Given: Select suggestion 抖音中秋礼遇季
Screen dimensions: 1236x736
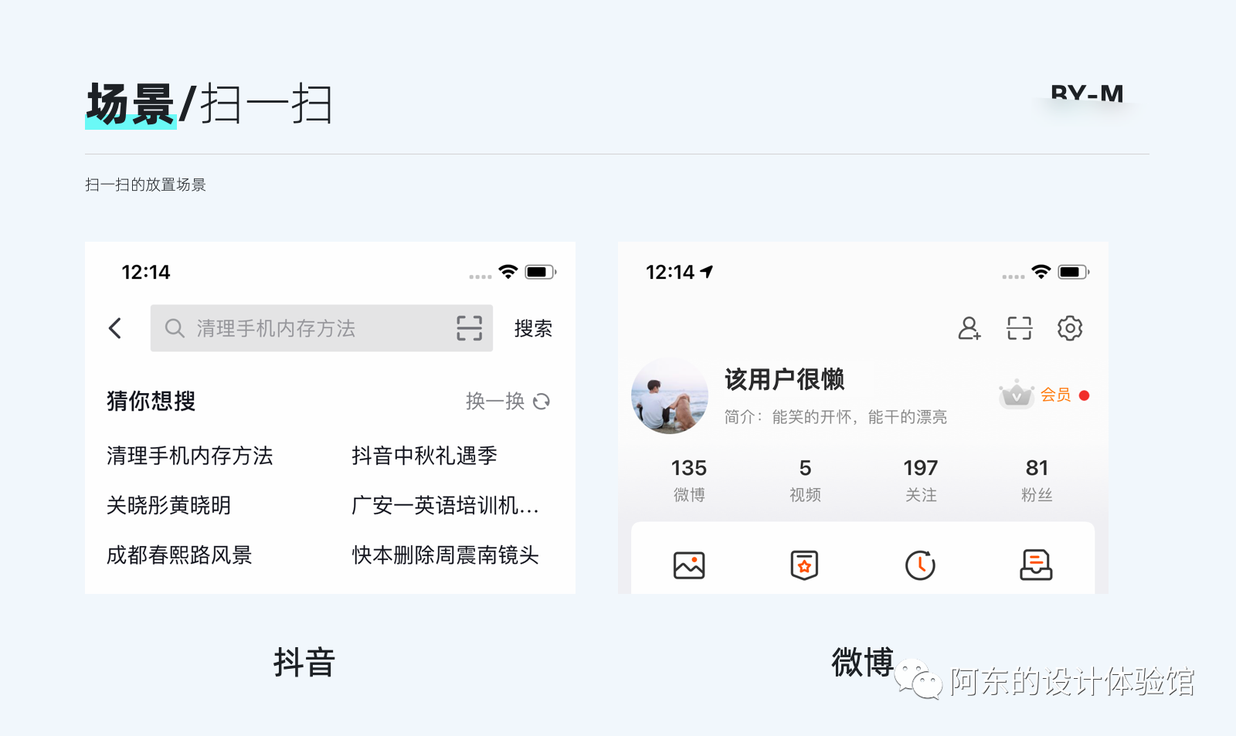Looking at the screenshot, I should (424, 456).
